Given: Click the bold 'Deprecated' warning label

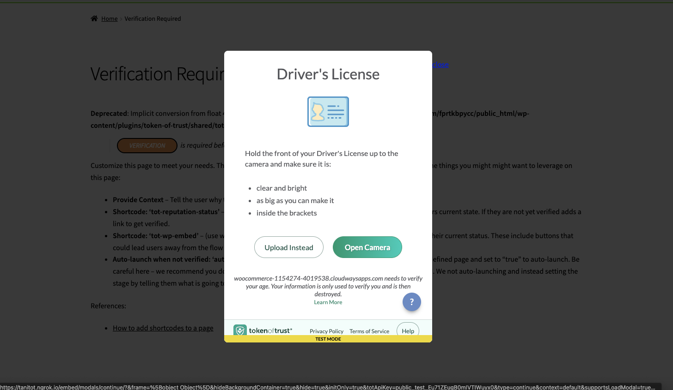Looking at the screenshot, I should [109, 114].
